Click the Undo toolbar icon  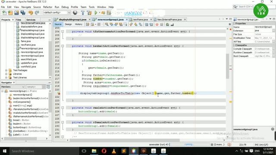pyautogui.click(x=31, y=12)
